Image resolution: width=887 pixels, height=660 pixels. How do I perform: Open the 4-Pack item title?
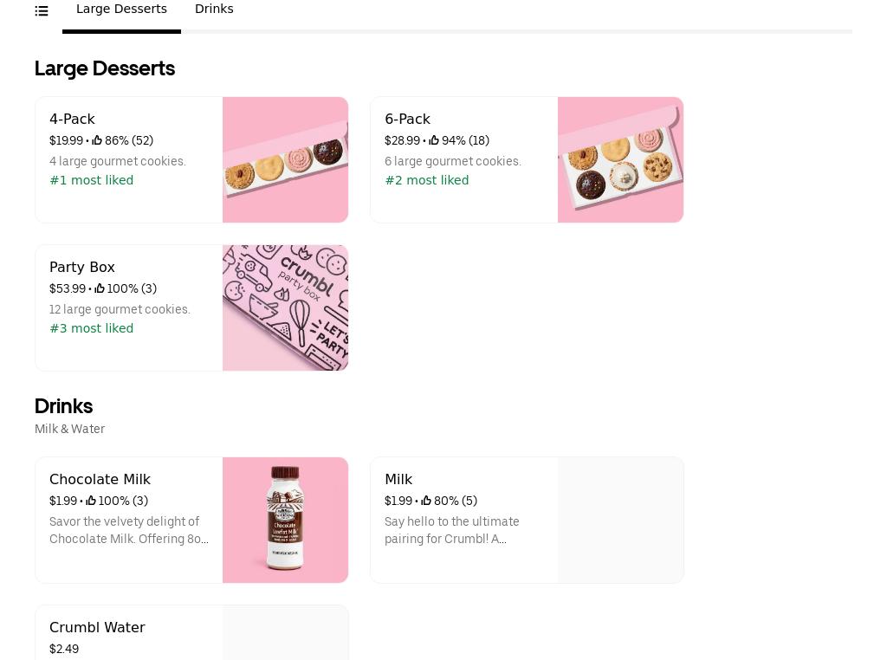(72, 119)
